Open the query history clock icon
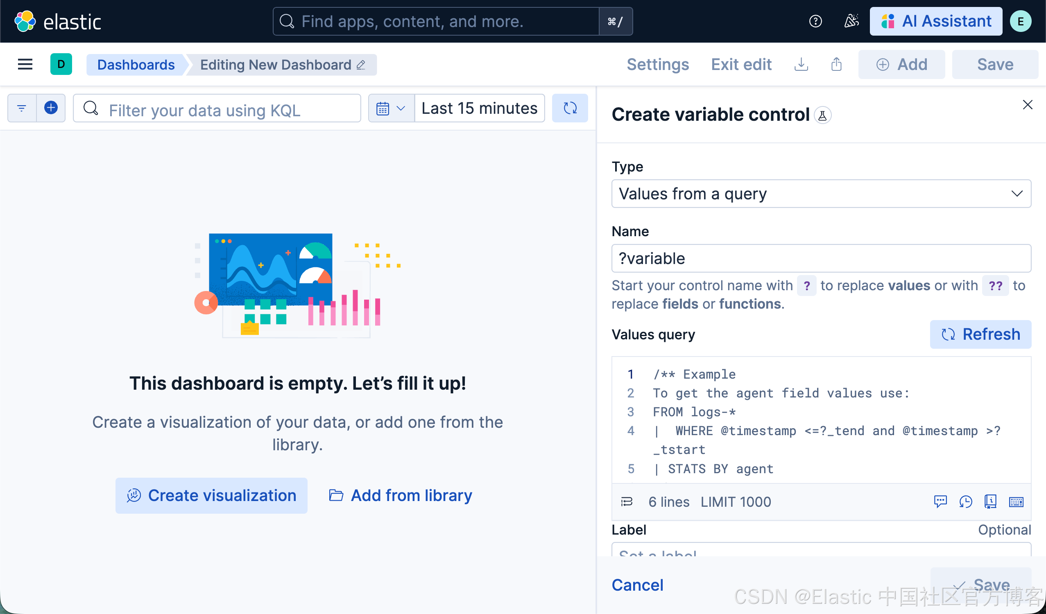This screenshot has width=1046, height=614. [965, 501]
